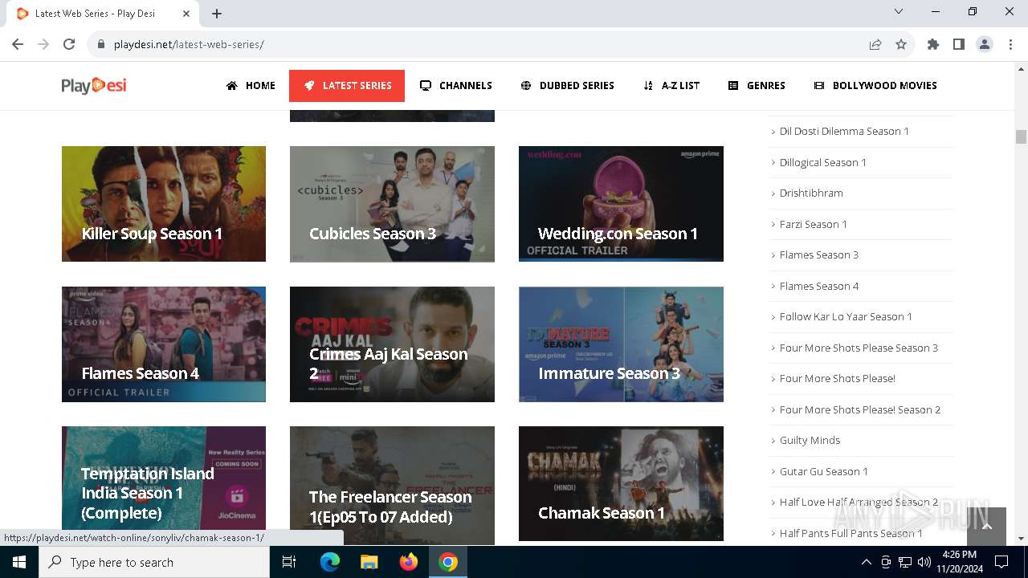Click the address bar URL field
This screenshot has width=1028, height=578.
482,44
